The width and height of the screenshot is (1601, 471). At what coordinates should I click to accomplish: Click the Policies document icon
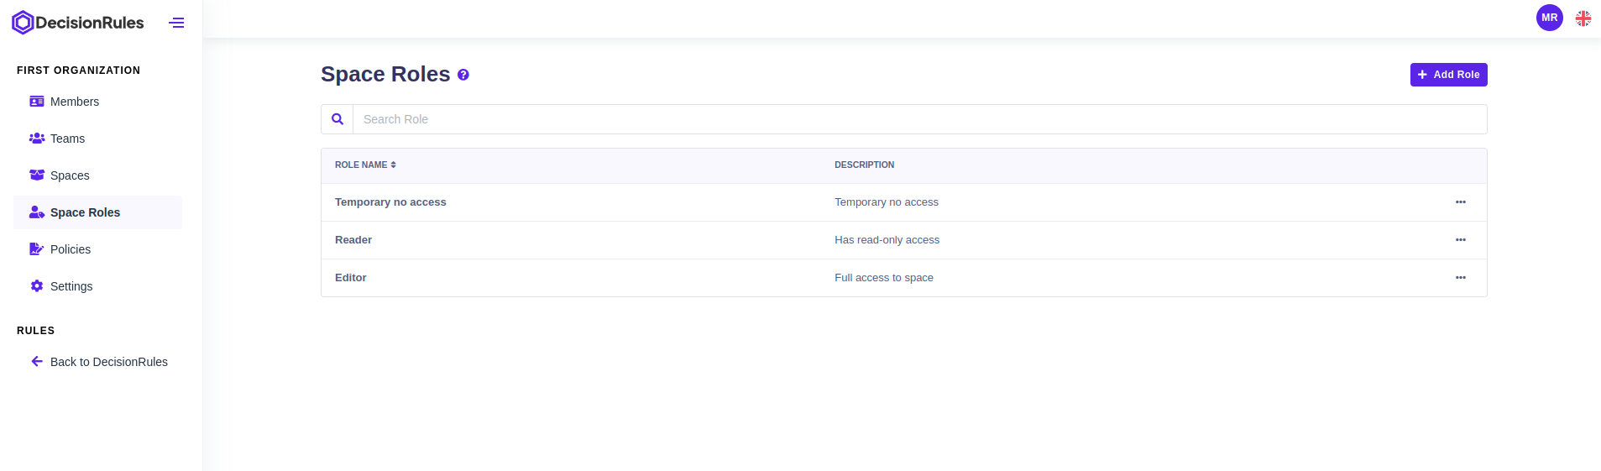[x=37, y=249]
